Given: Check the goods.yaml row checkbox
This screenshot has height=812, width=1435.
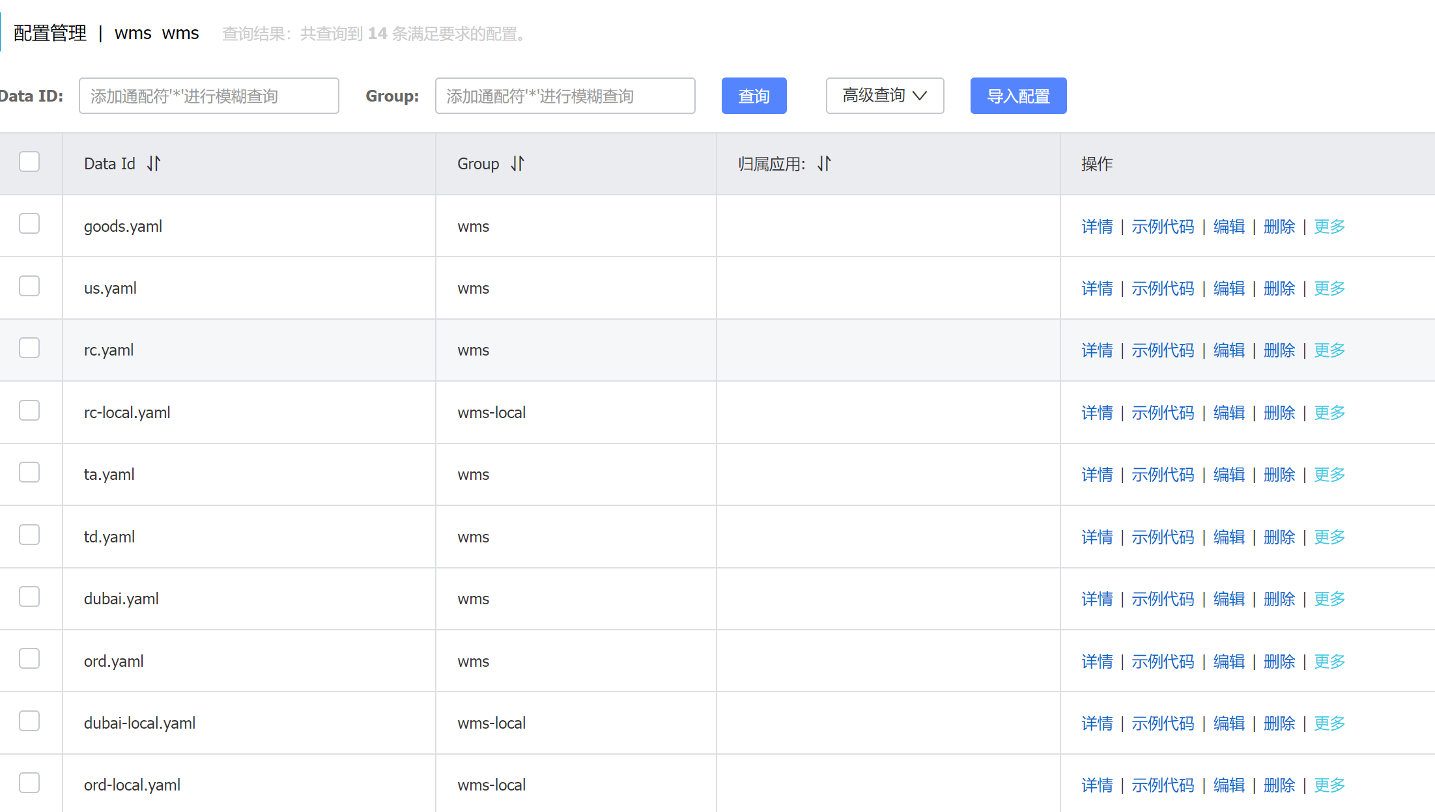Looking at the screenshot, I should [29, 223].
